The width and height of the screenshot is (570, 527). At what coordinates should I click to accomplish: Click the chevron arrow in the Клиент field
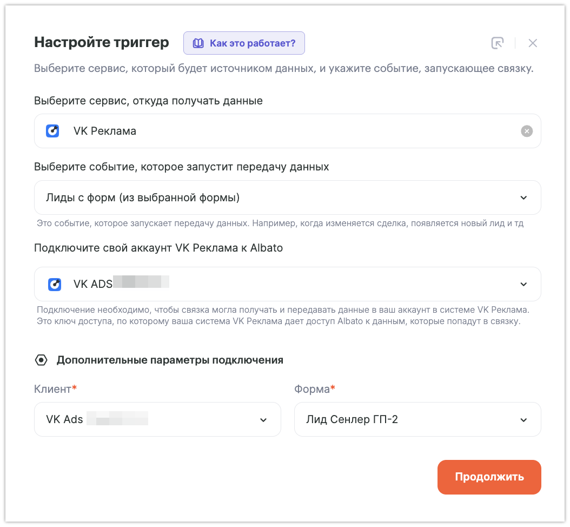(263, 420)
